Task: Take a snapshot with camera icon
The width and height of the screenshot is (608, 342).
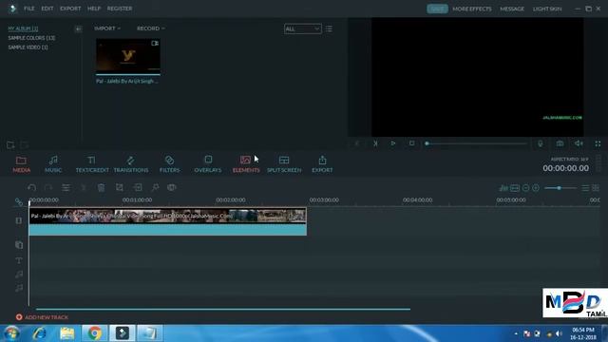Action: point(560,143)
